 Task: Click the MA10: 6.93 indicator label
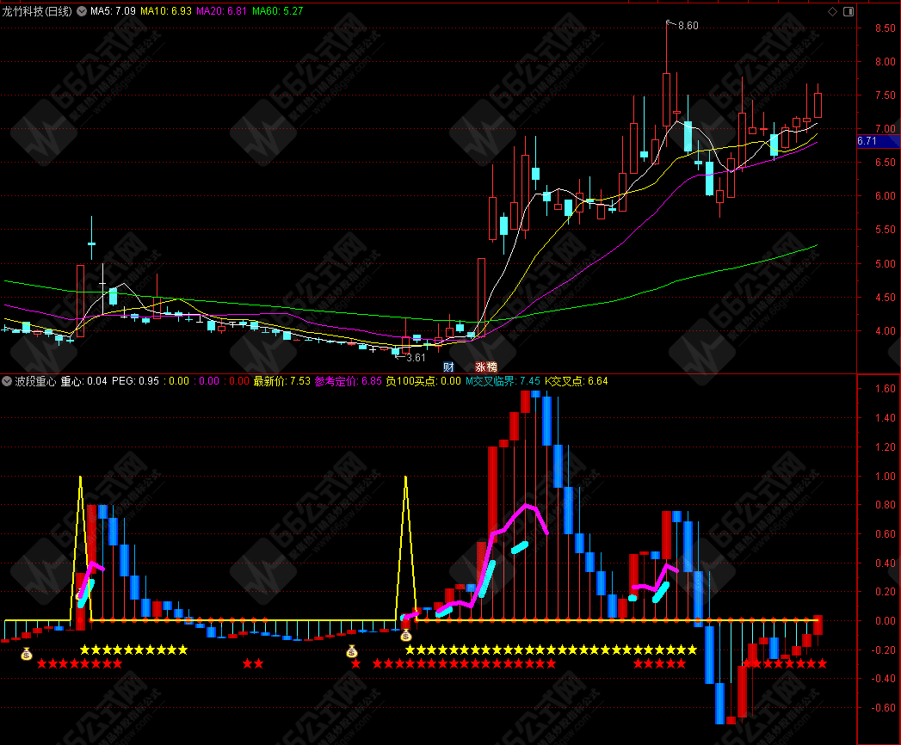coord(166,11)
